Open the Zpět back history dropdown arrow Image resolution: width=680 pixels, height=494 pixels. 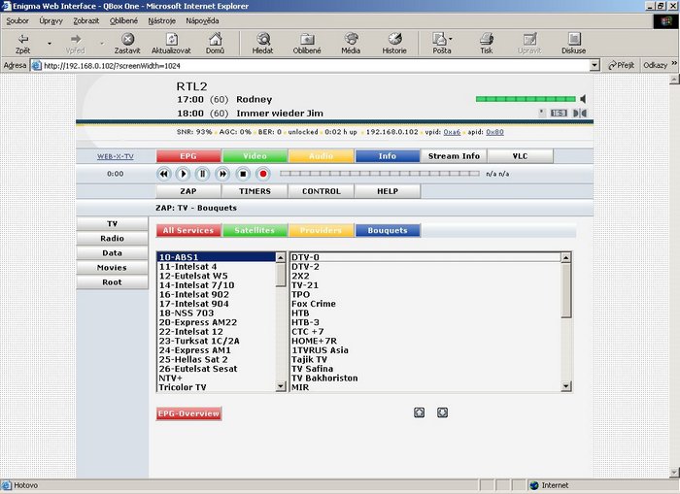point(49,44)
